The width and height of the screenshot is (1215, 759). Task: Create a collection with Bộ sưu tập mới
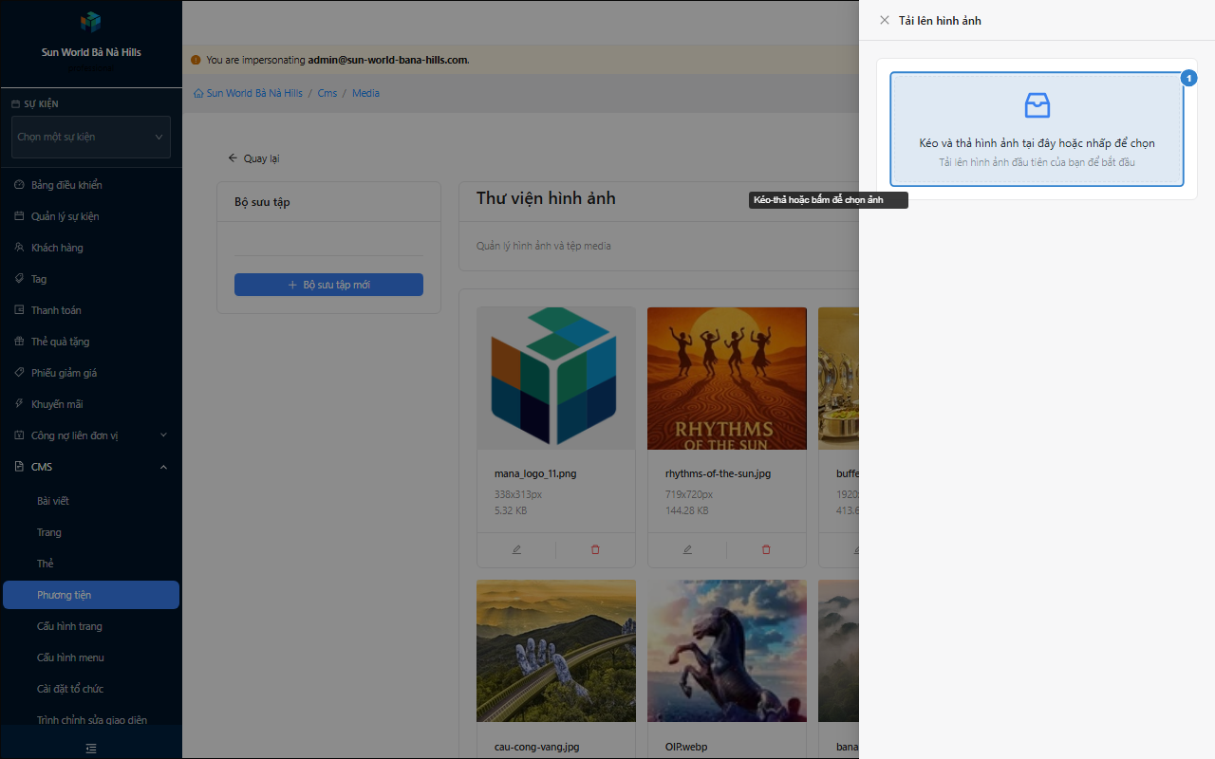click(328, 285)
